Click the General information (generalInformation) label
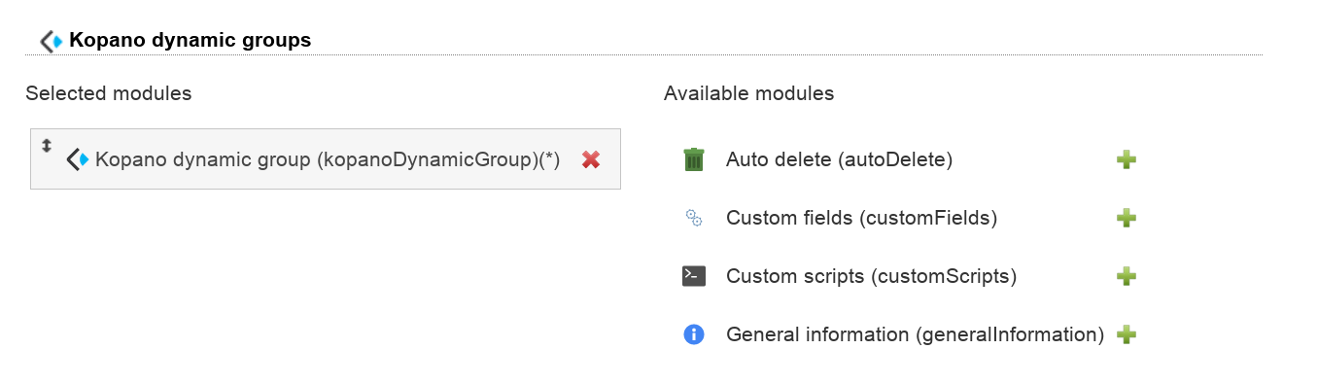 (x=915, y=334)
